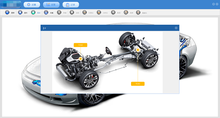
Task: Click the TCK2 label button
Action: [80, 45]
